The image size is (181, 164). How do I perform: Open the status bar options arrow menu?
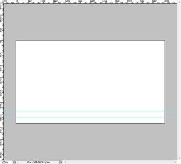(61, 162)
